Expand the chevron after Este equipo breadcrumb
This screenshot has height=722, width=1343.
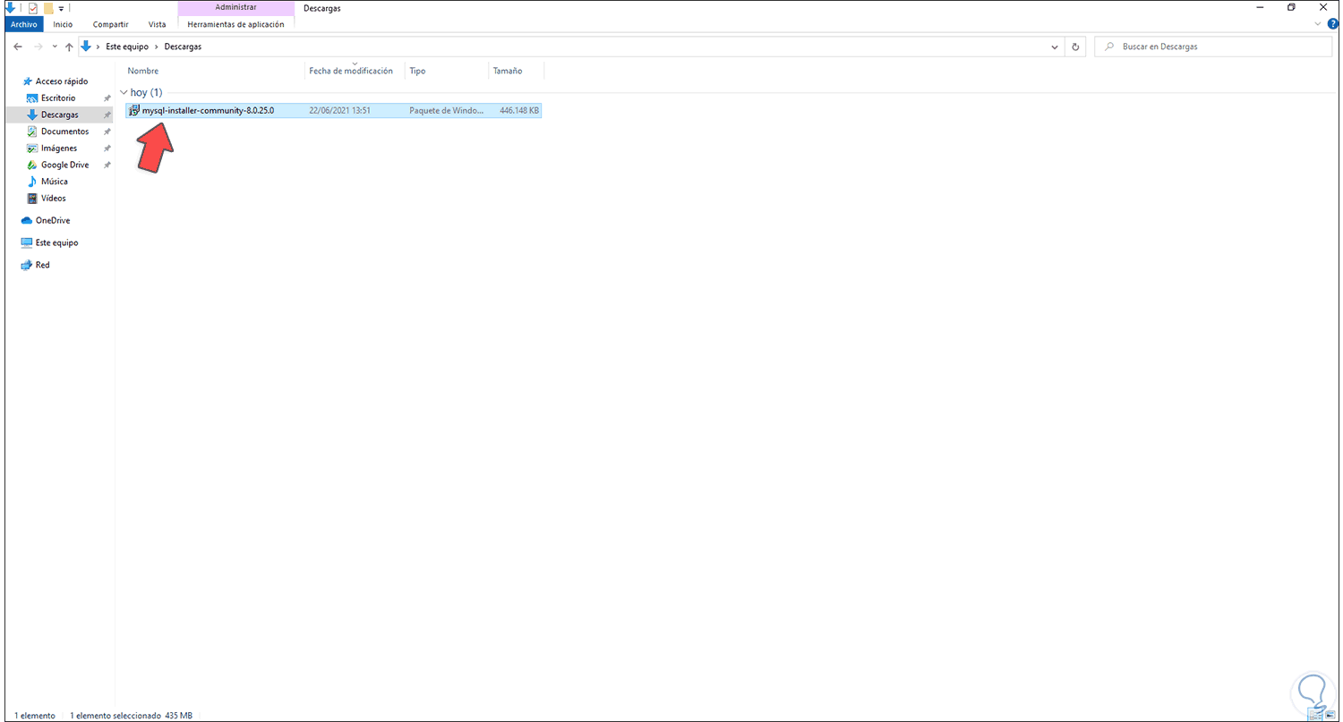[x=158, y=47]
